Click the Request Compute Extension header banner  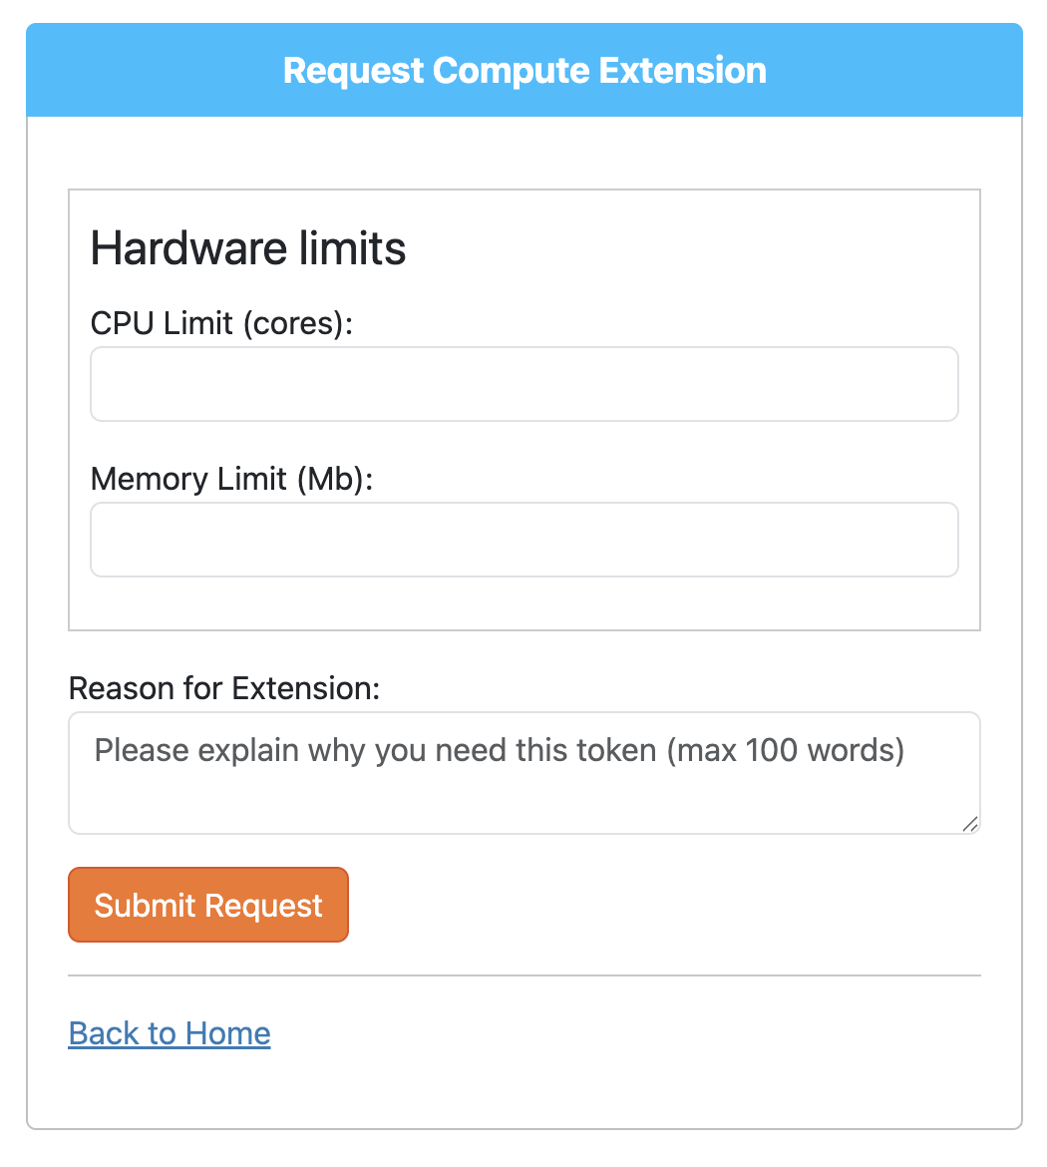coord(523,70)
